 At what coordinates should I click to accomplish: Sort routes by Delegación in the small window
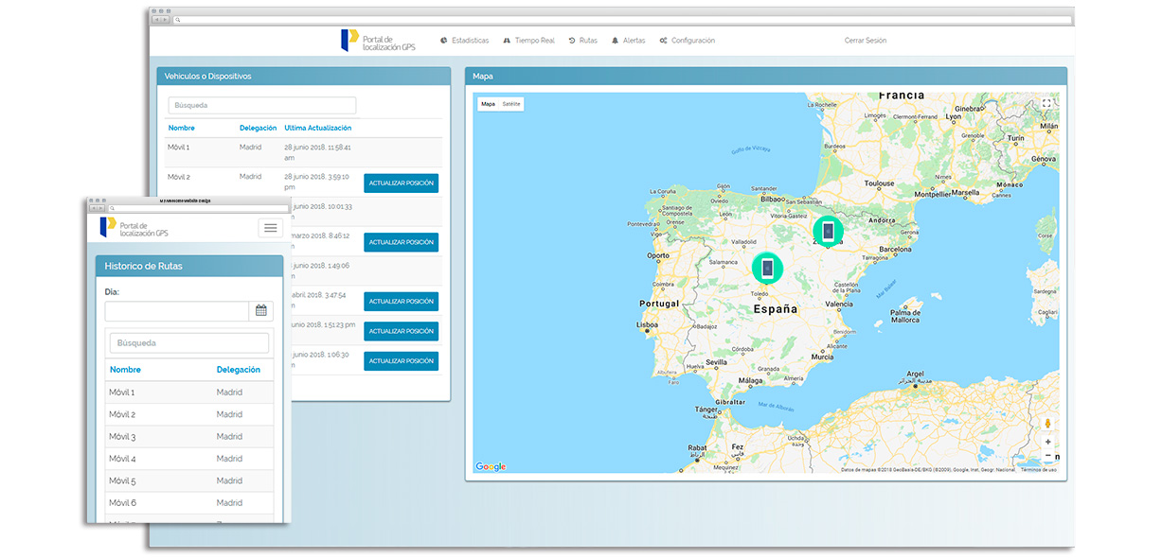[x=239, y=370]
